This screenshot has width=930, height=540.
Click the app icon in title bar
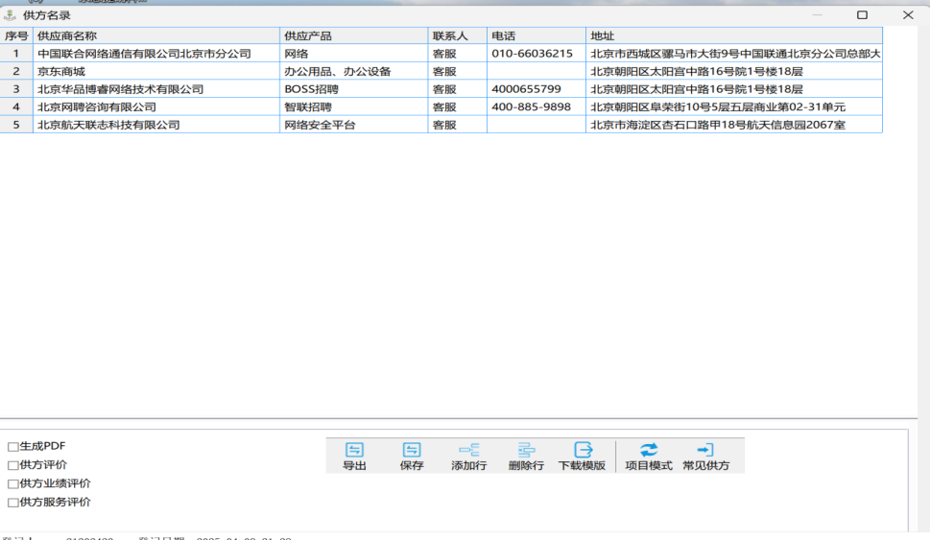(x=10, y=15)
